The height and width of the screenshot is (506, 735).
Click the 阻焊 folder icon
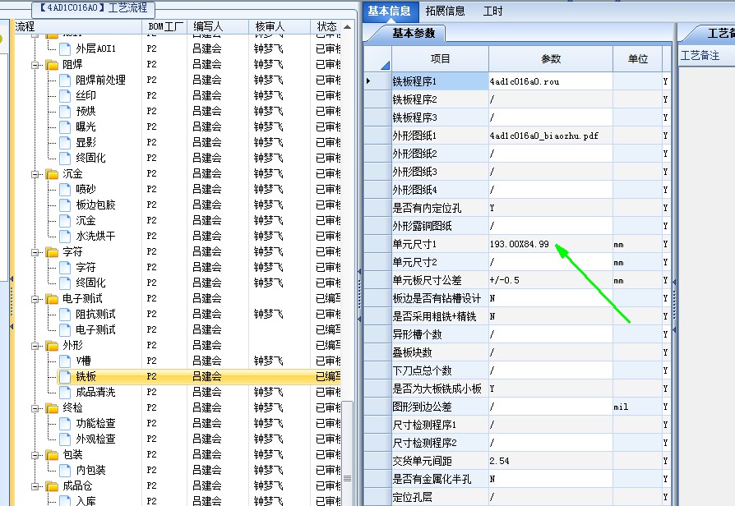coord(52,64)
